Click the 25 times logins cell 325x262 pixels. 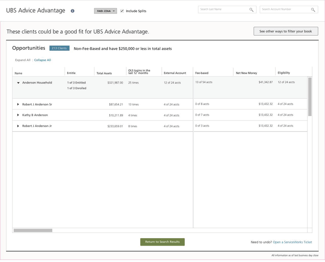[x=133, y=83]
